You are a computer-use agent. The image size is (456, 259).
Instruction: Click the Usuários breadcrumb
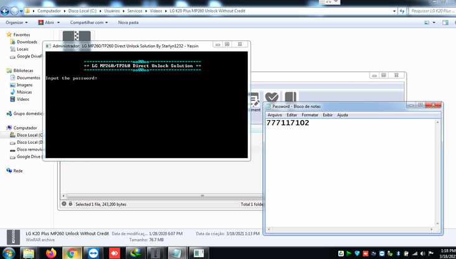point(112,11)
